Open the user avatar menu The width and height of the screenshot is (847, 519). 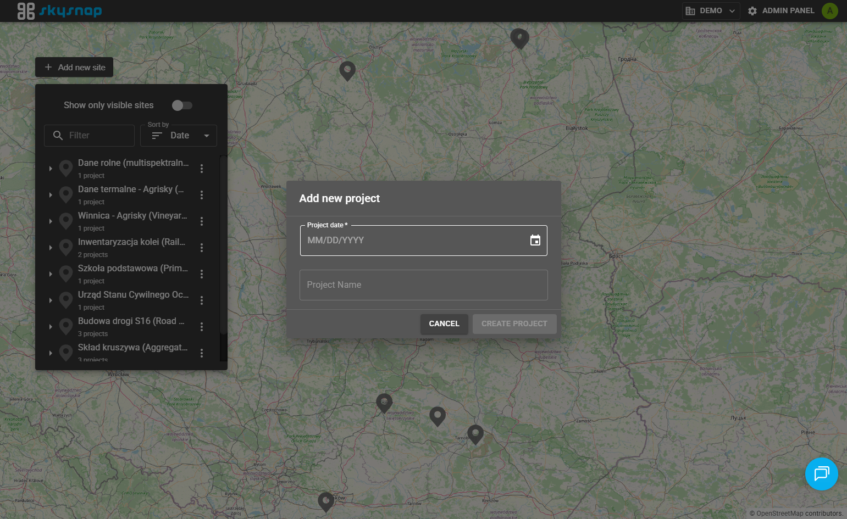click(829, 10)
